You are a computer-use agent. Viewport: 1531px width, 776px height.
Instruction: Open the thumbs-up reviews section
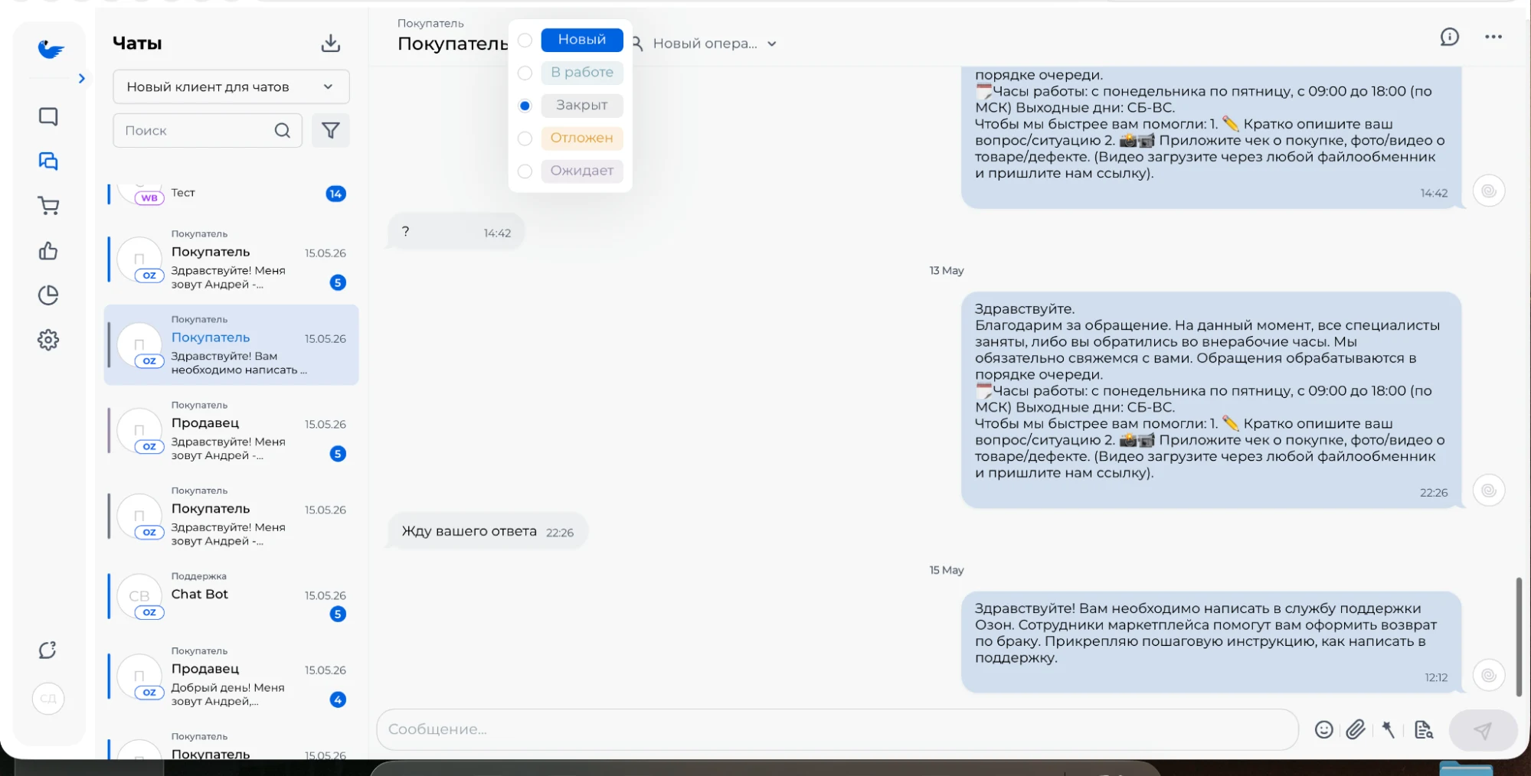48,250
